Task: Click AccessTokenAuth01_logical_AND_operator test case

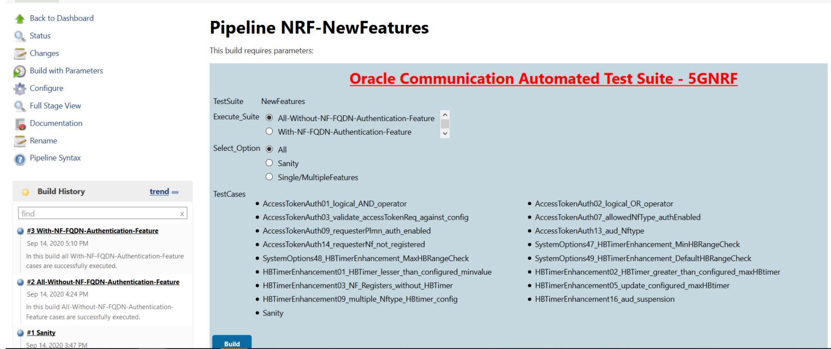Action: [335, 204]
